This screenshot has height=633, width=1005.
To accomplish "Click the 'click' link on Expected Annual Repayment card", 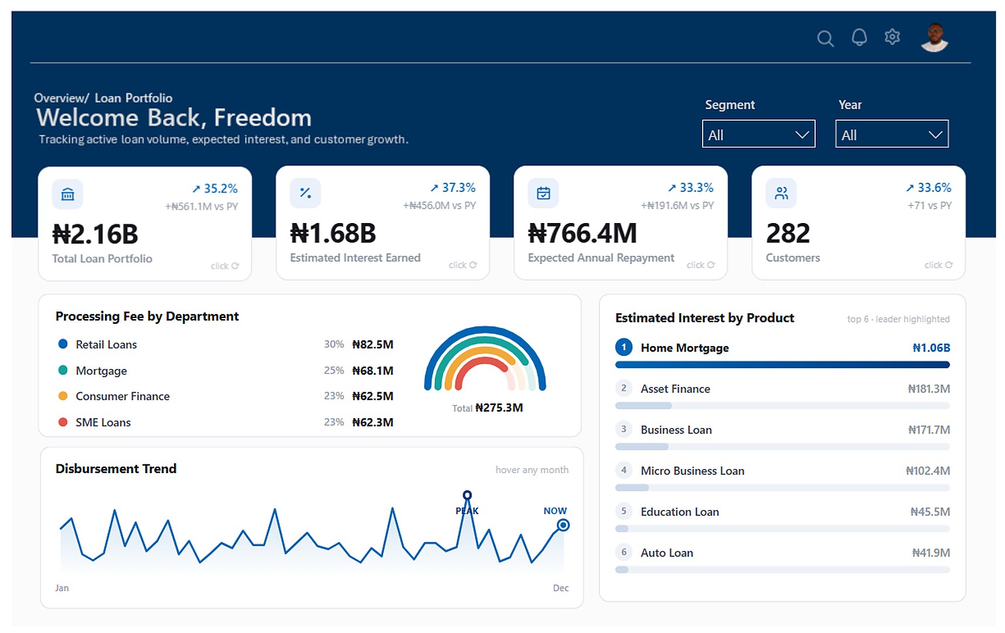I will [701, 265].
